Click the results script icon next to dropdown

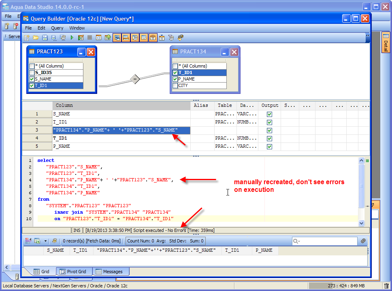(54, 241)
